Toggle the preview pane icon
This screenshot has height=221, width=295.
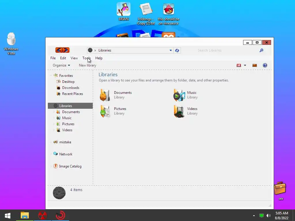pyautogui.click(x=255, y=65)
